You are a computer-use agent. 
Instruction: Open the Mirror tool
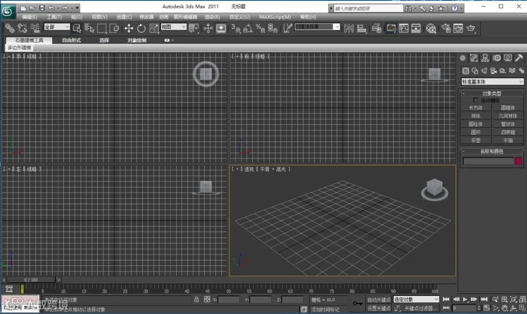click(x=349, y=28)
